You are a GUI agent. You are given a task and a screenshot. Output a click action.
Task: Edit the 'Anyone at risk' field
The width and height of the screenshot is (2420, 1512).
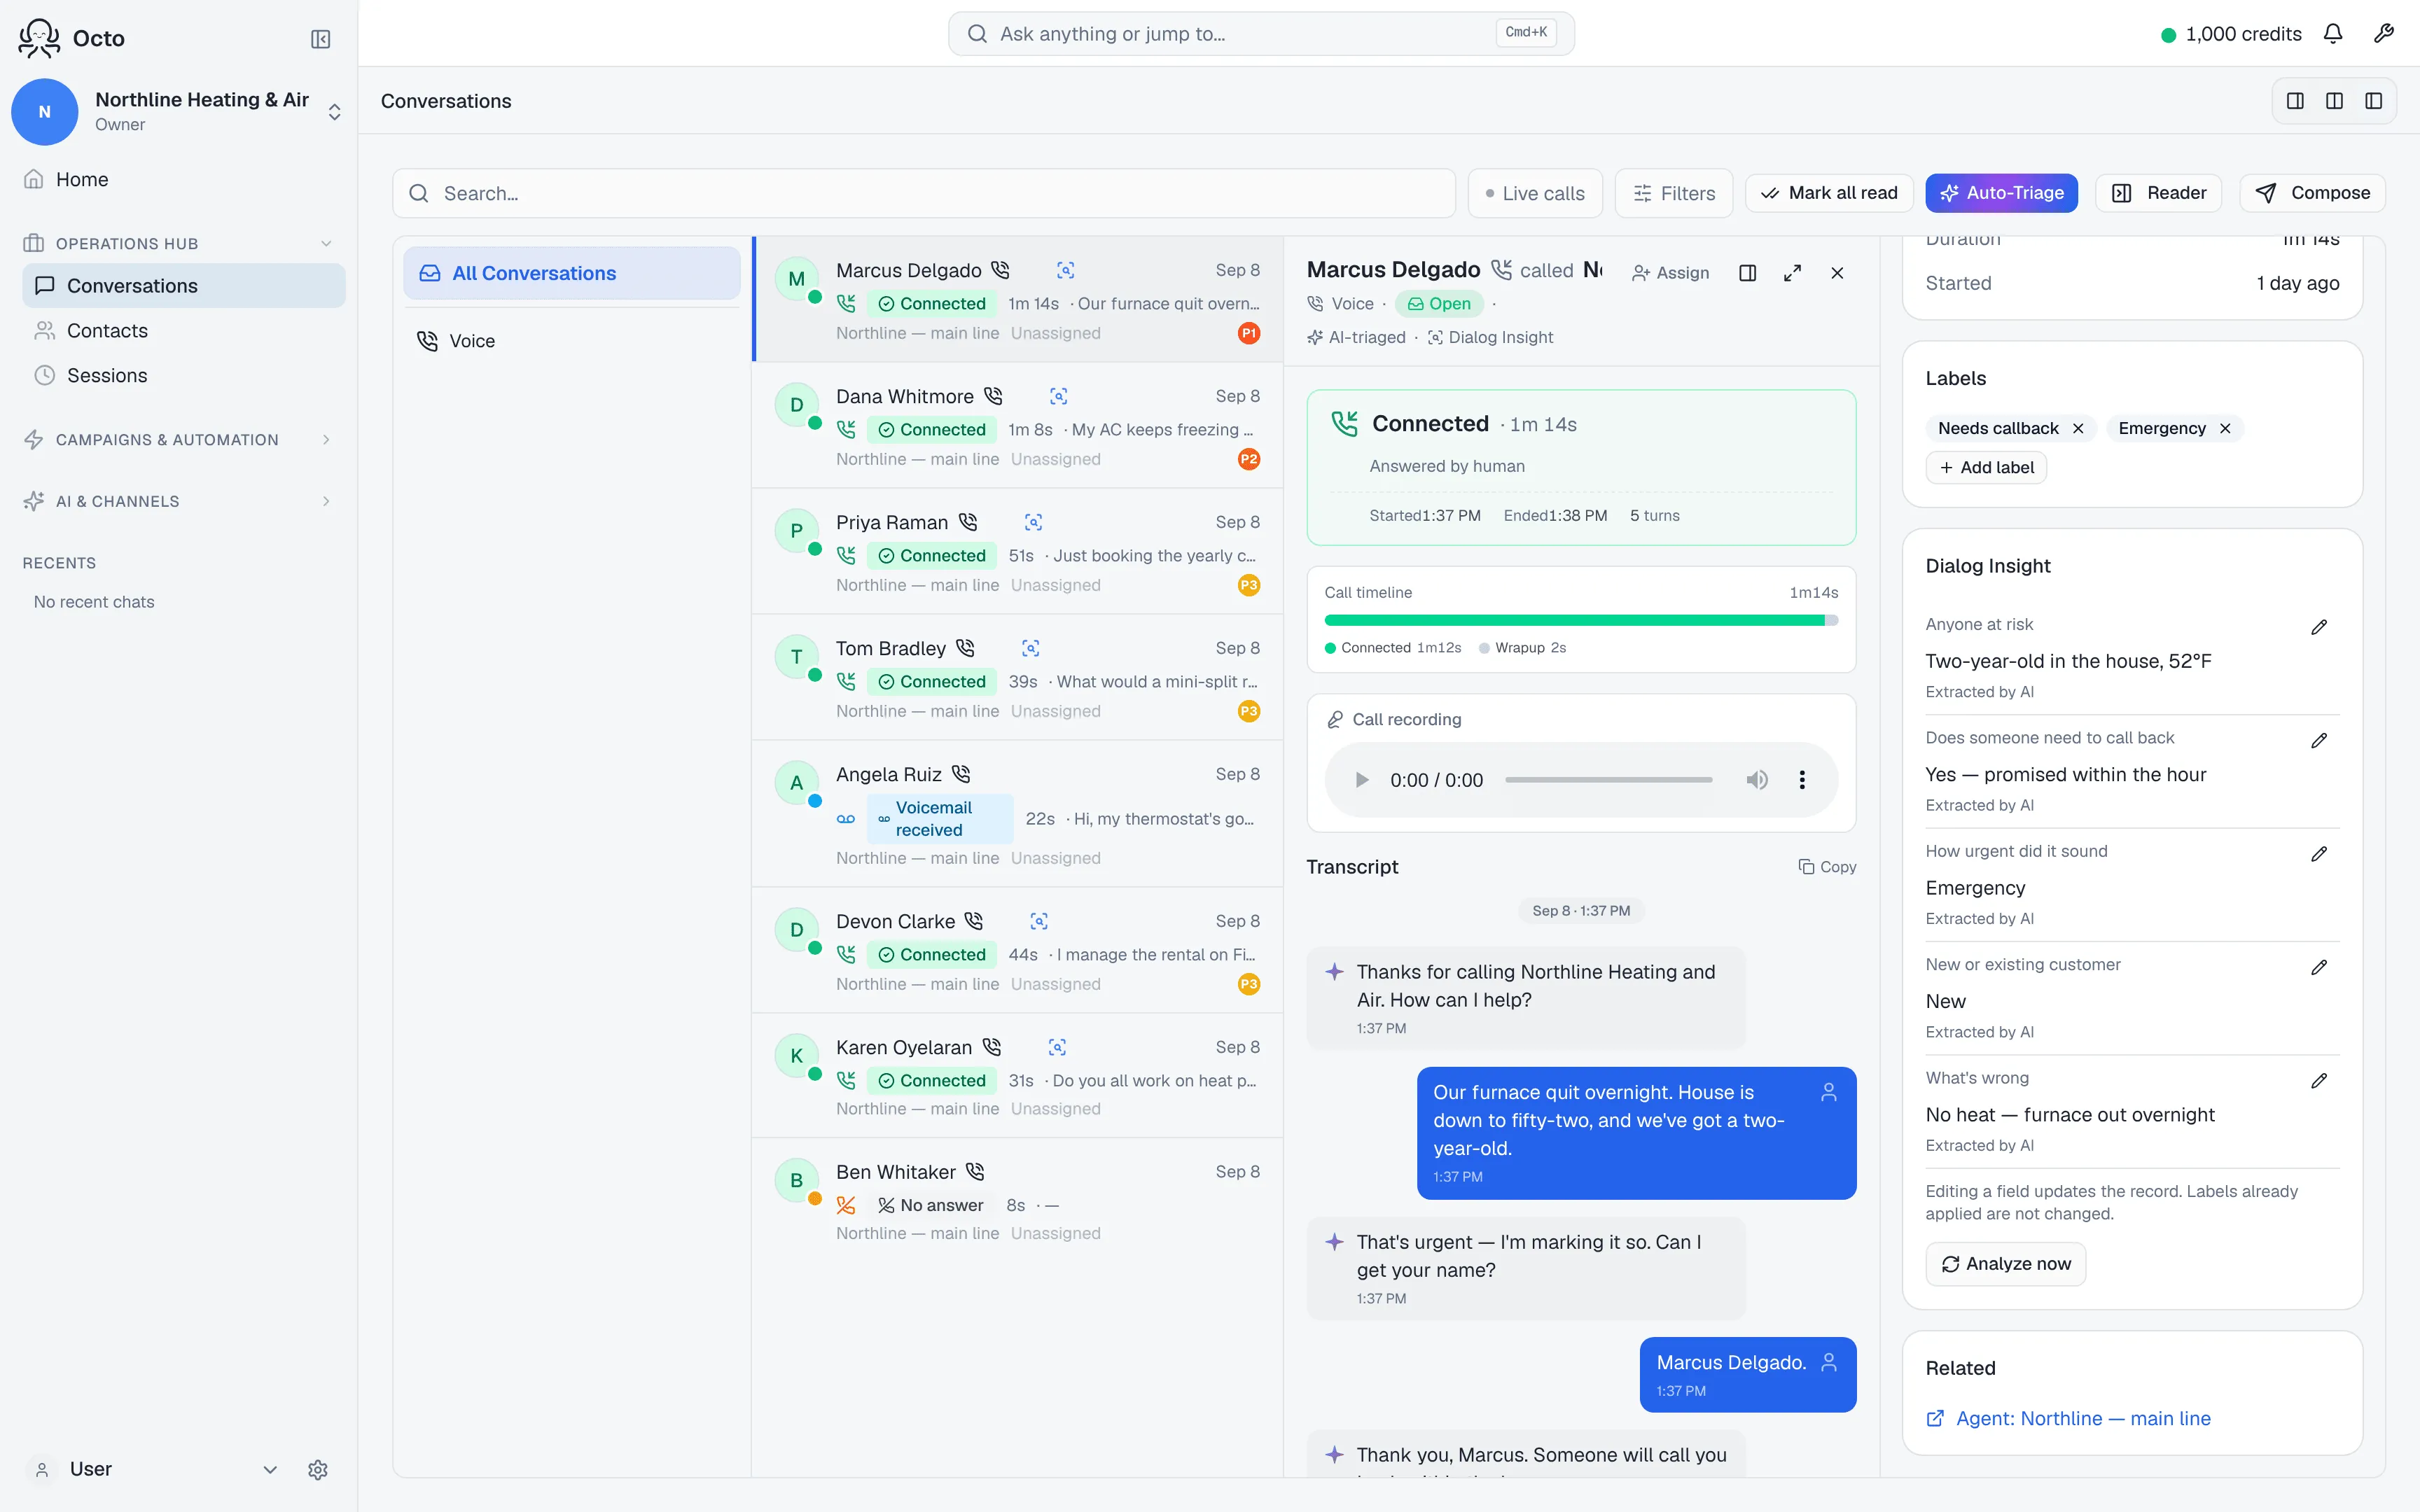2319,627
